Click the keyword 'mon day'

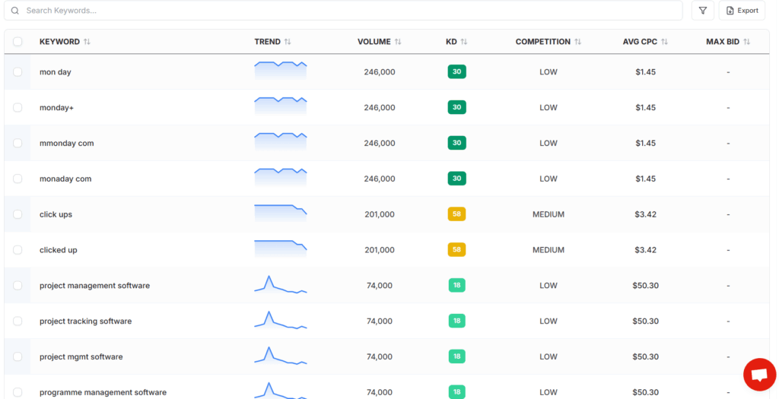click(x=55, y=72)
